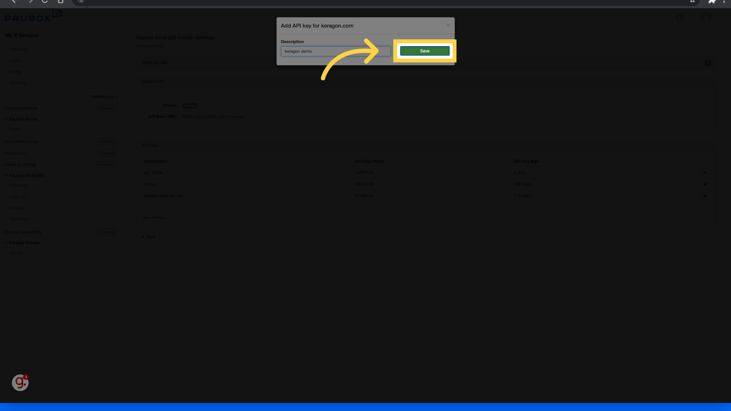
Task: Select key prefix 3d2f170d
Action: [364, 173]
